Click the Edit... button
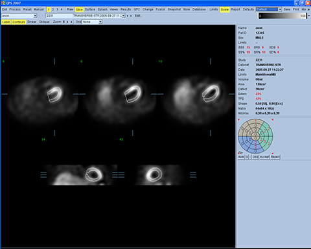311x249 pixels. pos(138,16)
